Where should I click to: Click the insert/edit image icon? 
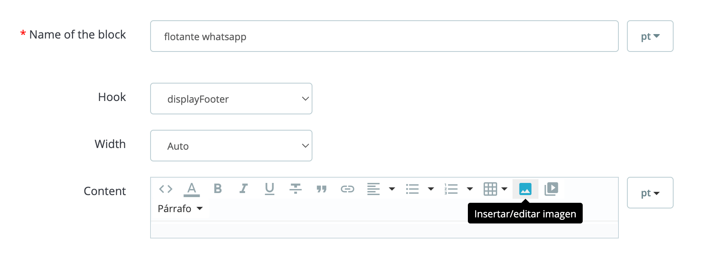click(525, 189)
